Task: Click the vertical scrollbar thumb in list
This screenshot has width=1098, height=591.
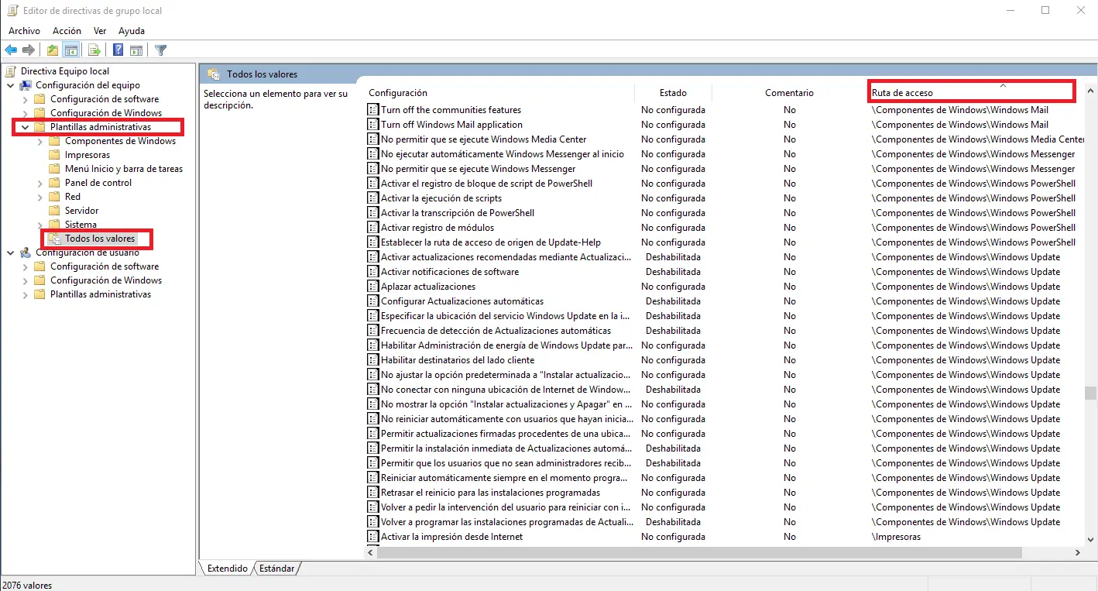Action: 1090,393
